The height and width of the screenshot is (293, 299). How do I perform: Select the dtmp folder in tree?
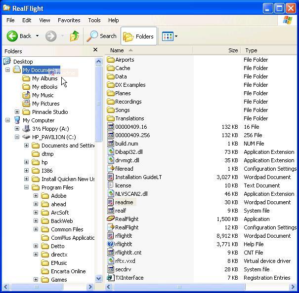tap(47, 154)
